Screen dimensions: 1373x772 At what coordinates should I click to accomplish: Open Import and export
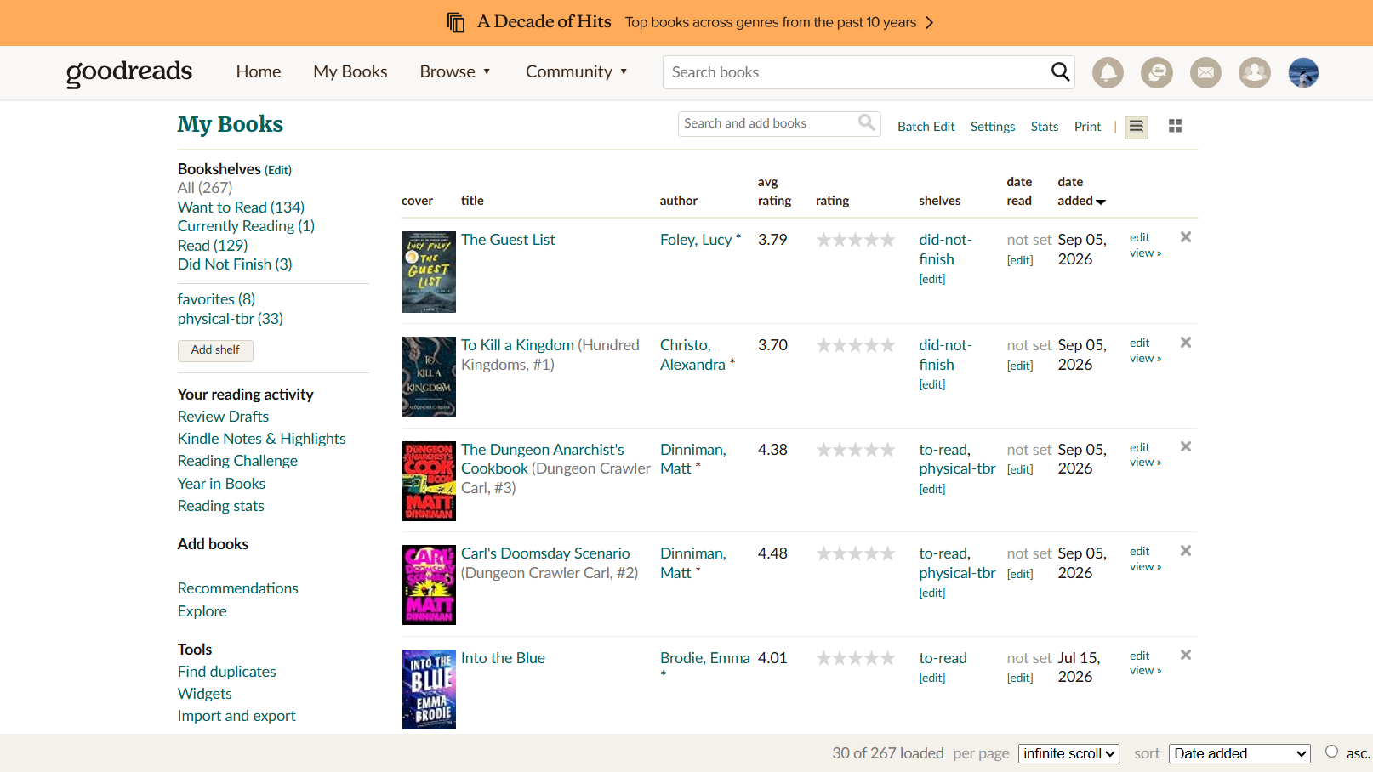pos(236,716)
